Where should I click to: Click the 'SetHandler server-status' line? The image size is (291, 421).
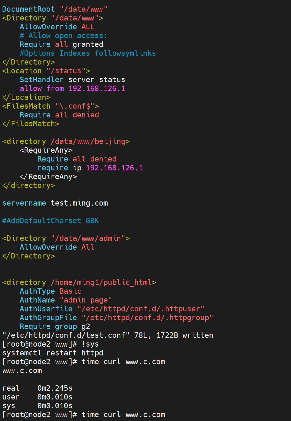coord(72,80)
